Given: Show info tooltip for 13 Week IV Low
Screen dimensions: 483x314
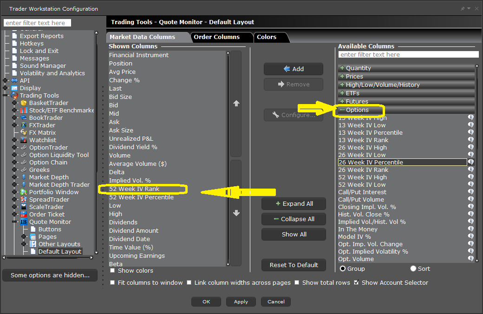Looking at the screenshot, I should 470,125.
